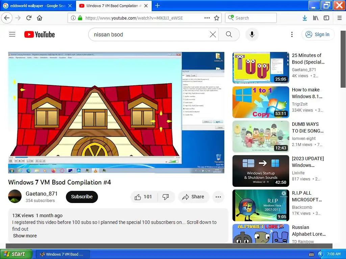The image size is (346, 259).
Task: Click the site information icon in the address bar
Action: point(73,18)
